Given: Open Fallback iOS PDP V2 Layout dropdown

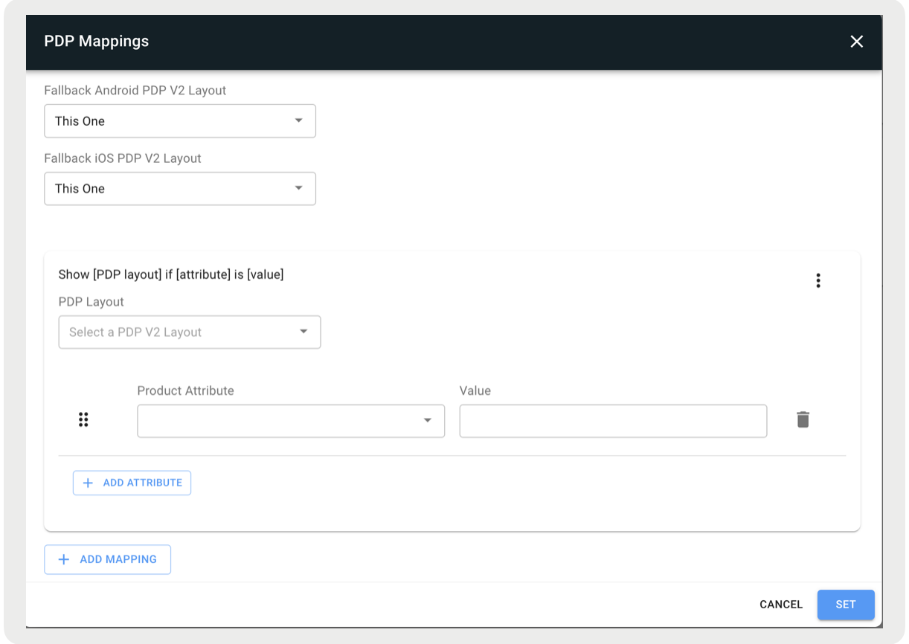Looking at the screenshot, I should [x=180, y=189].
